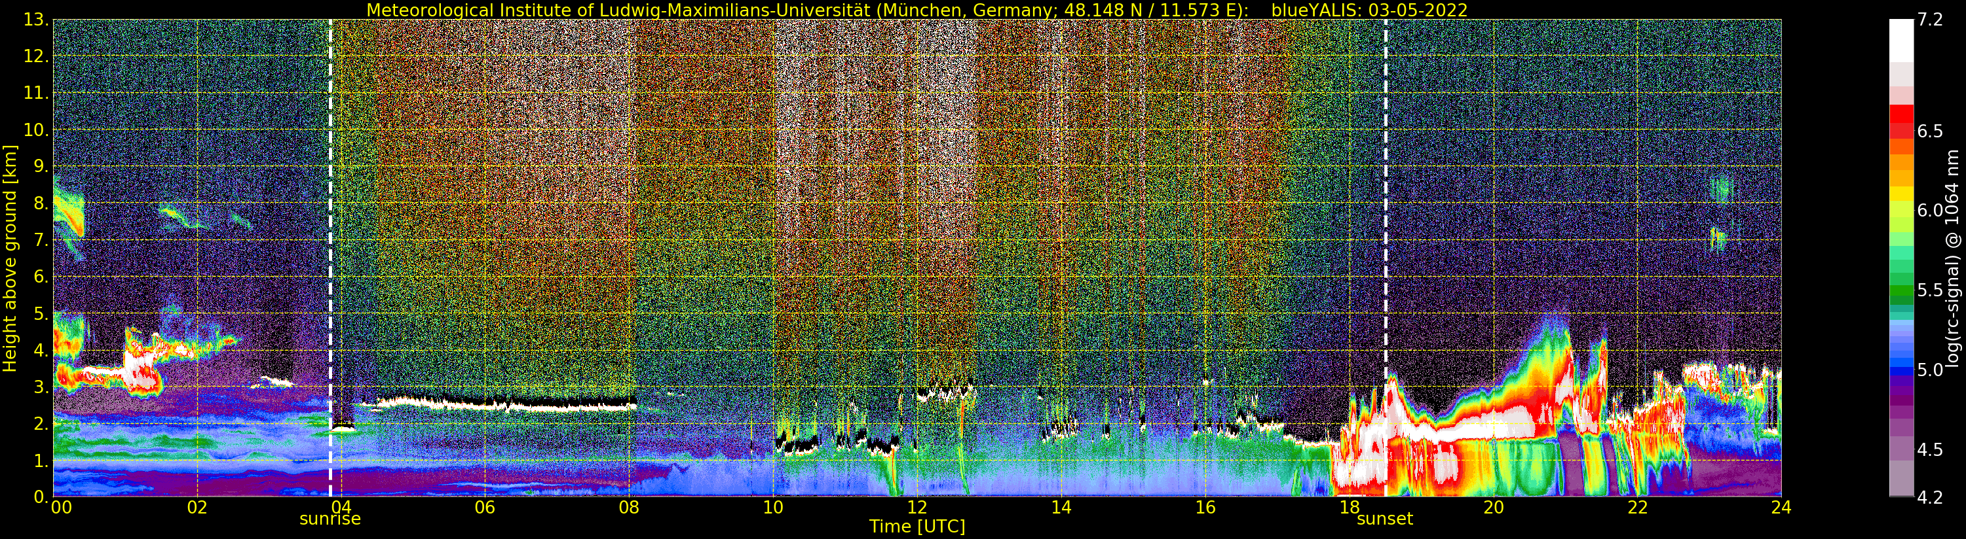
Task: Click the '18' time tick label
Action: [1350, 508]
